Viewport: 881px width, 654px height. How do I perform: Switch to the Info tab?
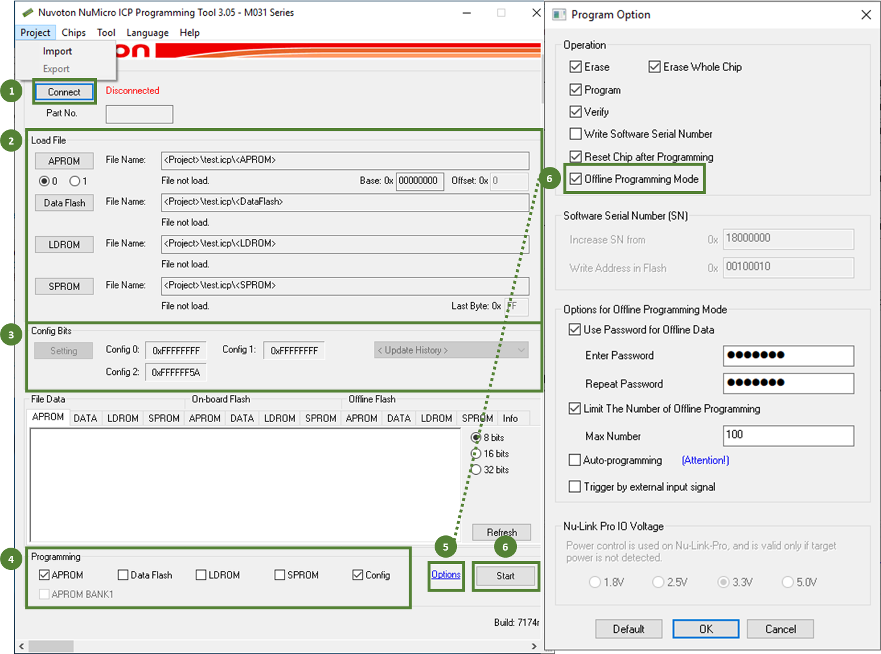coord(510,418)
